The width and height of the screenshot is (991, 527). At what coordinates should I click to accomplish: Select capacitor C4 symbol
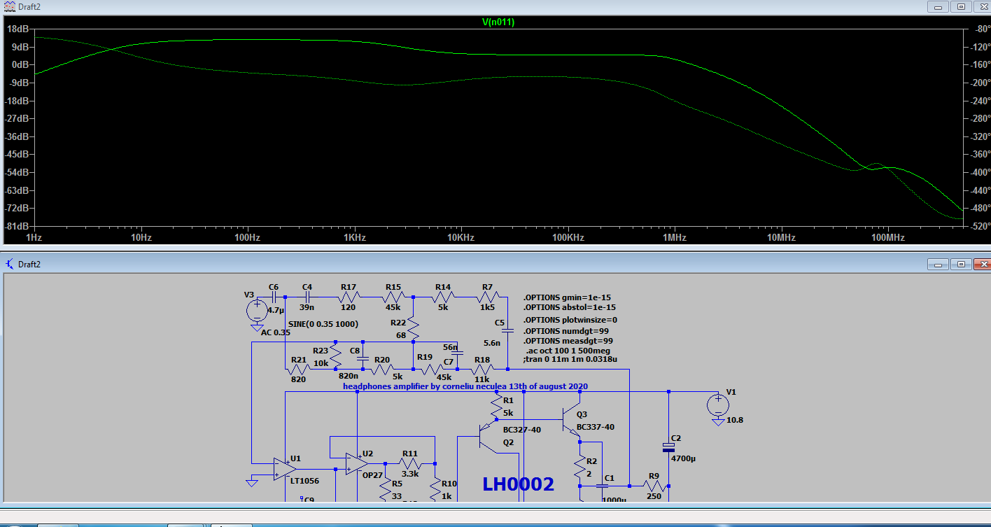click(x=307, y=297)
